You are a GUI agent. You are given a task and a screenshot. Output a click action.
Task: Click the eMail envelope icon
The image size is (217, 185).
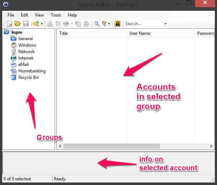(x=14, y=65)
